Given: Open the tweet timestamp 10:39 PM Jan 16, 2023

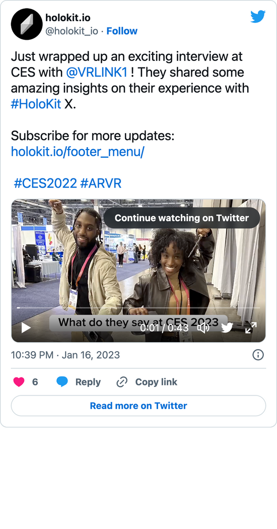Looking at the screenshot, I should pyautogui.click(x=65, y=355).
